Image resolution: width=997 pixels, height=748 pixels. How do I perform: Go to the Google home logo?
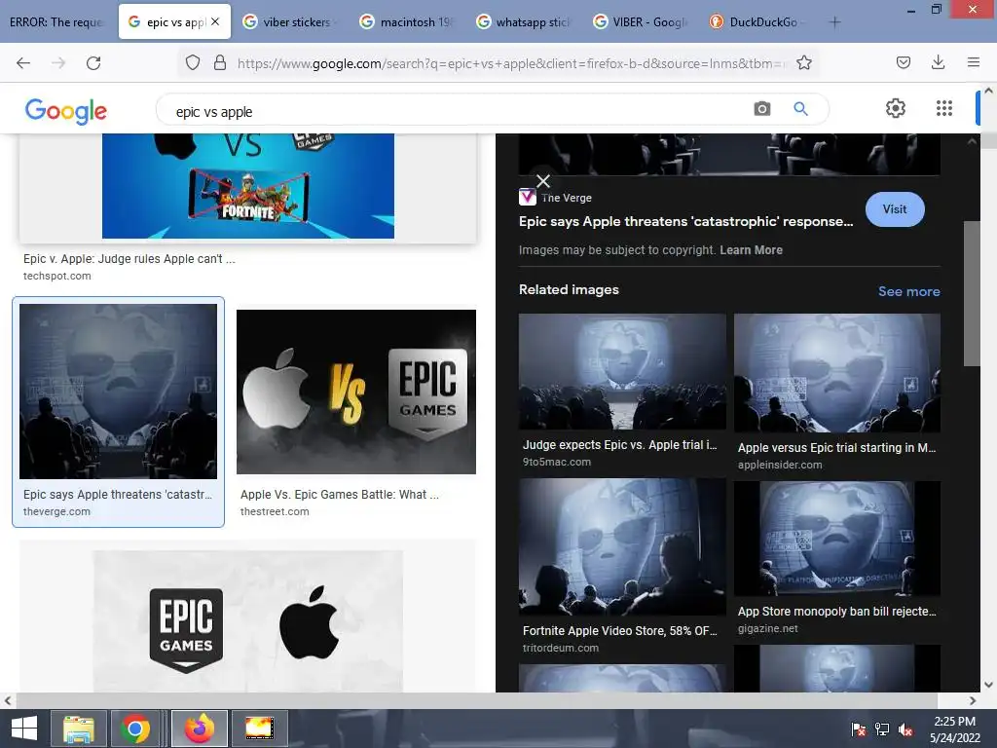pos(66,111)
